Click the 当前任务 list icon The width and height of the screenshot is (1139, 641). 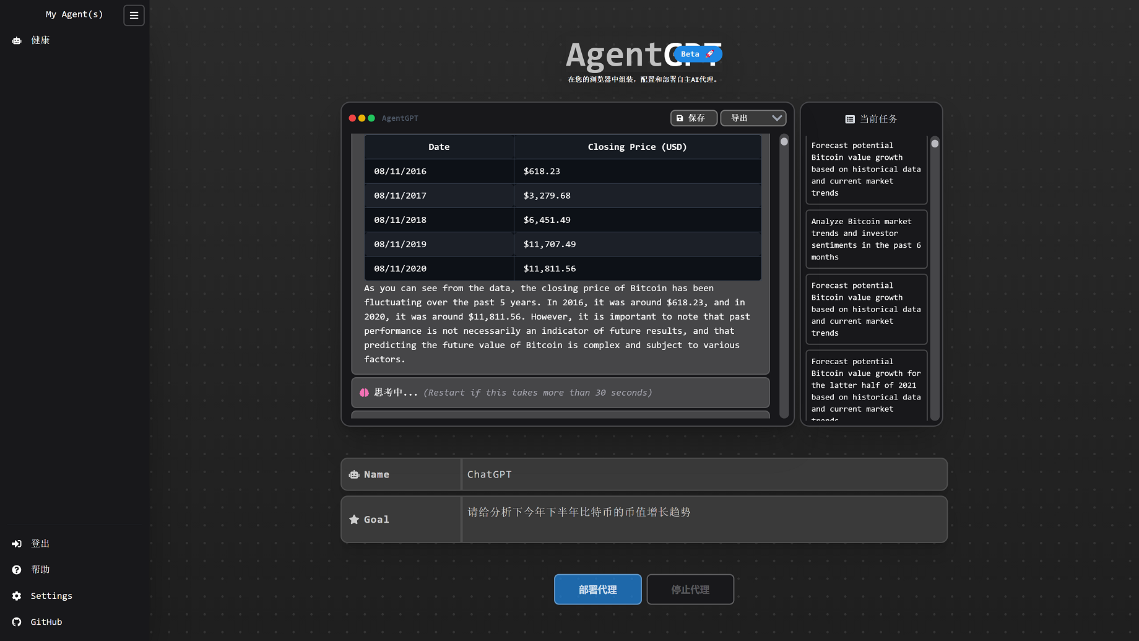(x=850, y=119)
